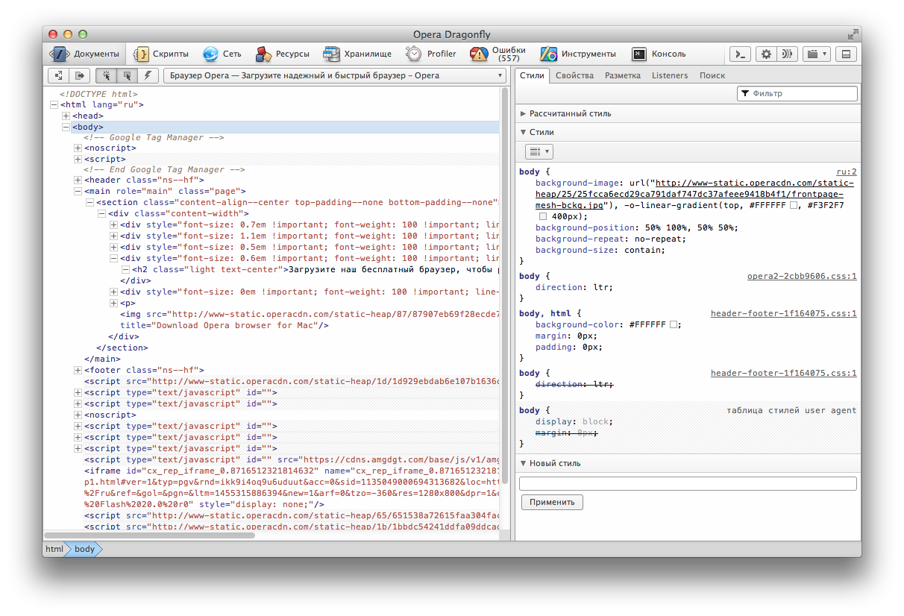Expand the head element node
The image size is (904, 616).
tap(66, 116)
